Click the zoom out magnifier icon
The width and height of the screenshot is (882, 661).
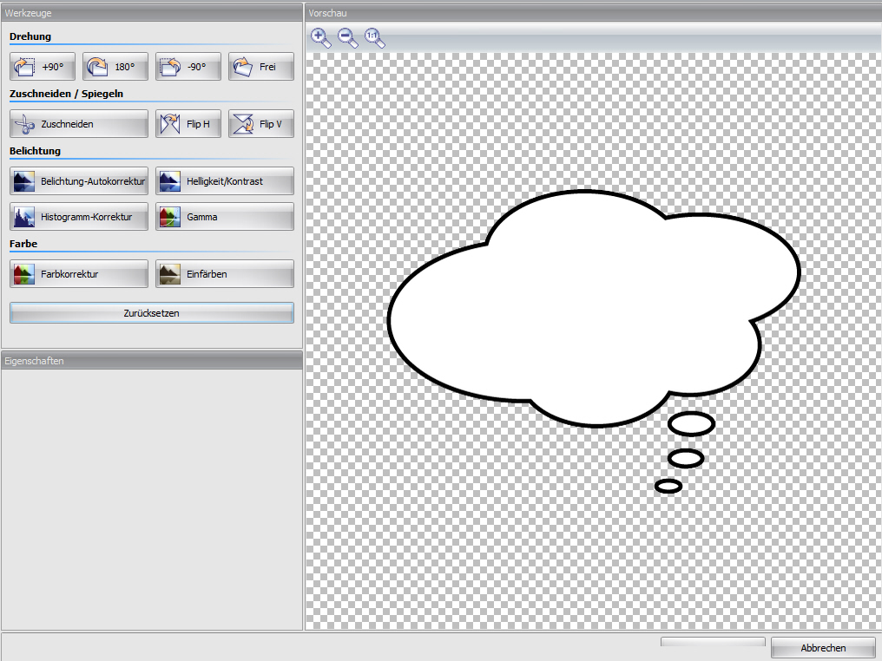coord(347,37)
